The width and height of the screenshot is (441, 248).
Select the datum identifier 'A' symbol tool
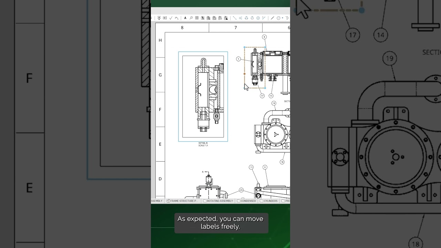point(159,18)
